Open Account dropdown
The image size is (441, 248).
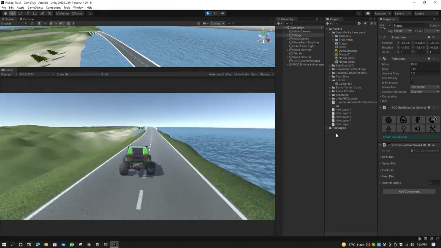(382, 13)
